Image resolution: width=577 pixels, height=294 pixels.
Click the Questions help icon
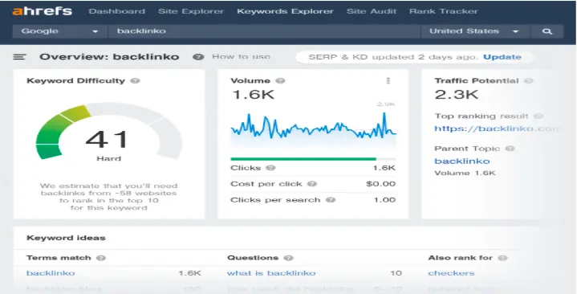[289, 258]
